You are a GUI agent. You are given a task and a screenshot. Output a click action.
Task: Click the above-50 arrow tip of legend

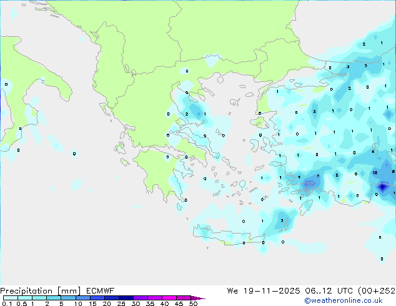tap(198, 298)
